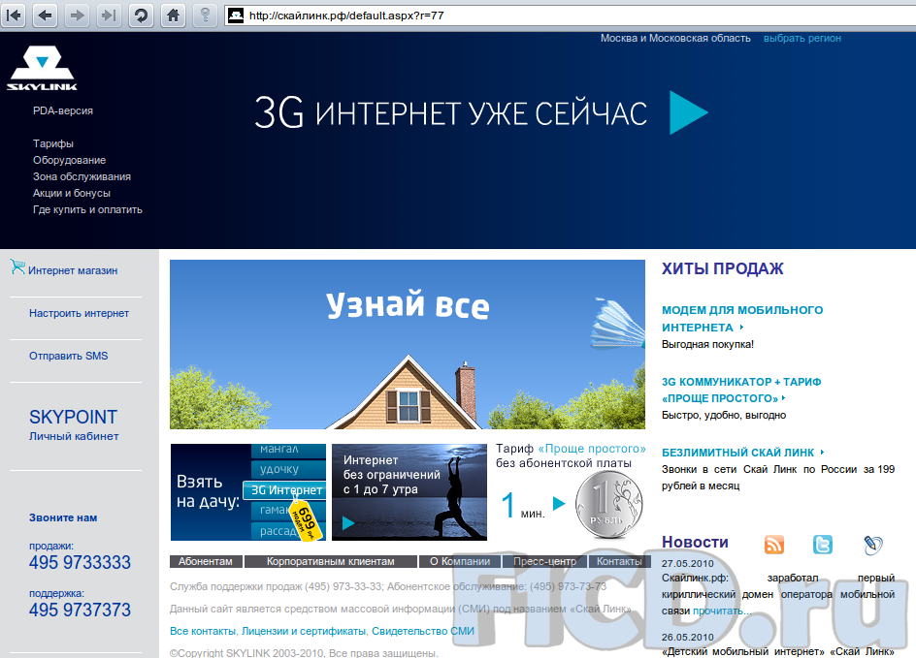Open the О Компании tab
The width and height of the screenshot is (916, 658).
pos(460,561)
